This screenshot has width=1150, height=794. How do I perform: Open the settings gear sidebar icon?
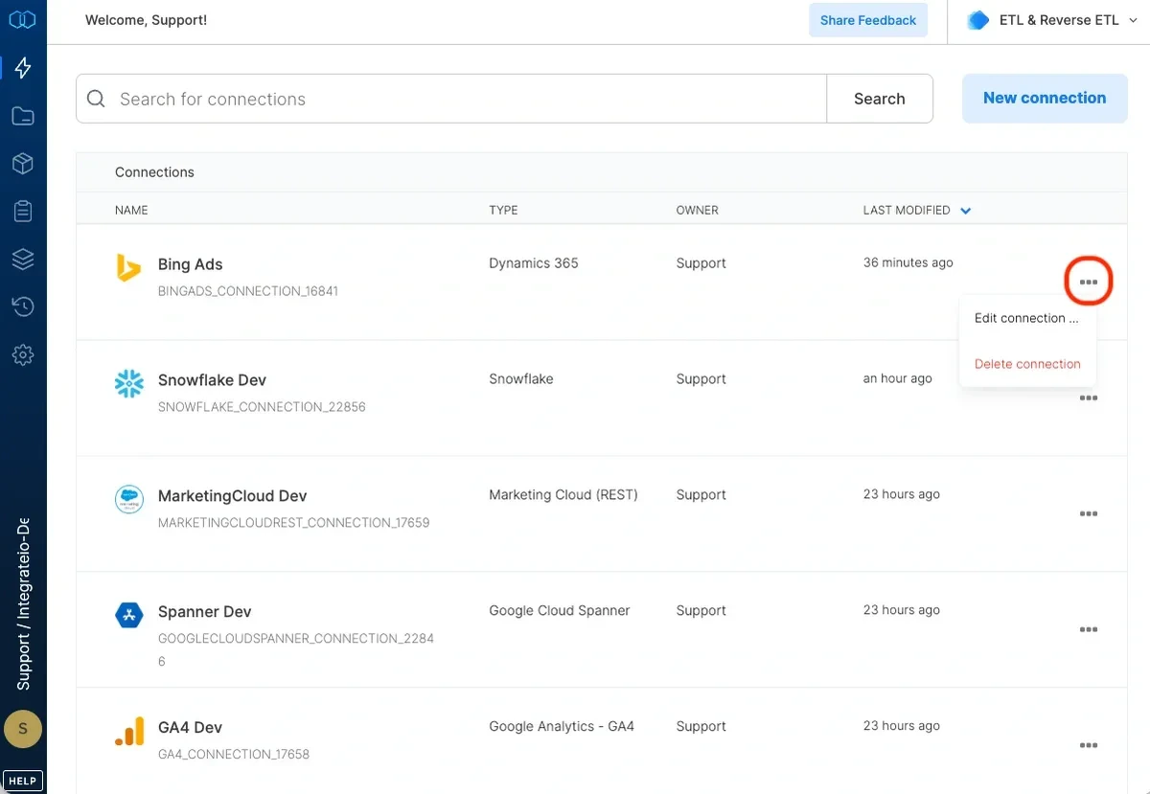coord(23,355)
